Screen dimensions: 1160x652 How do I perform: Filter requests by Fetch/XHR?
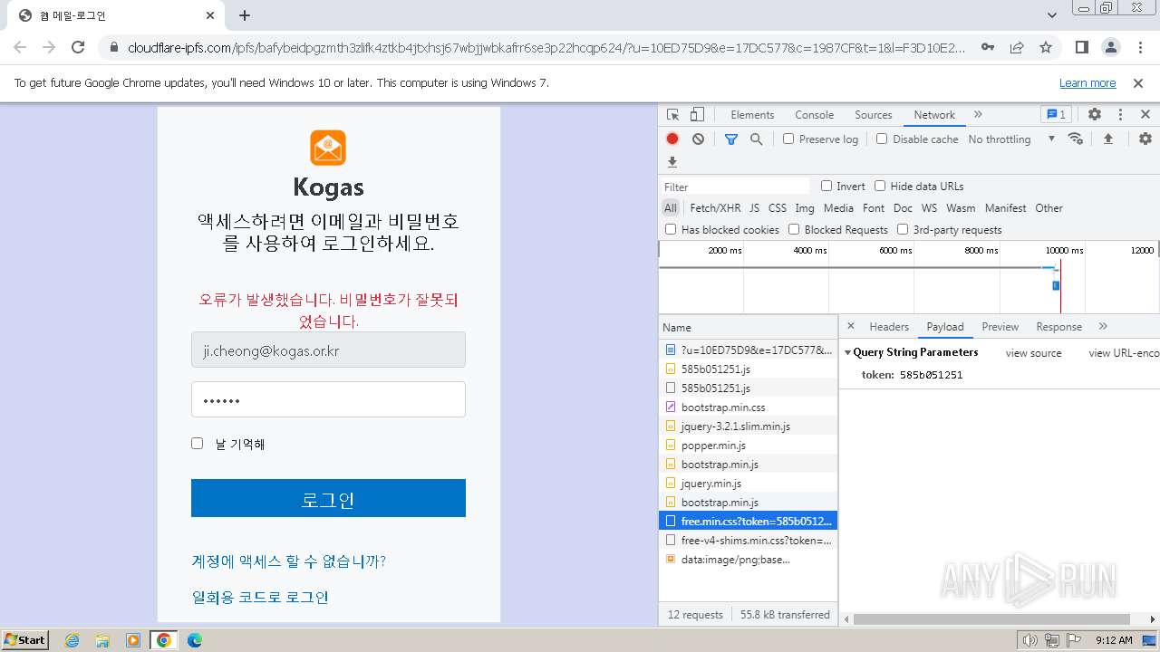point(715,208)
